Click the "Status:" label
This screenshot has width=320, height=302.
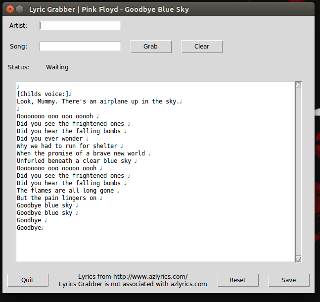click(x=19, y=67)
